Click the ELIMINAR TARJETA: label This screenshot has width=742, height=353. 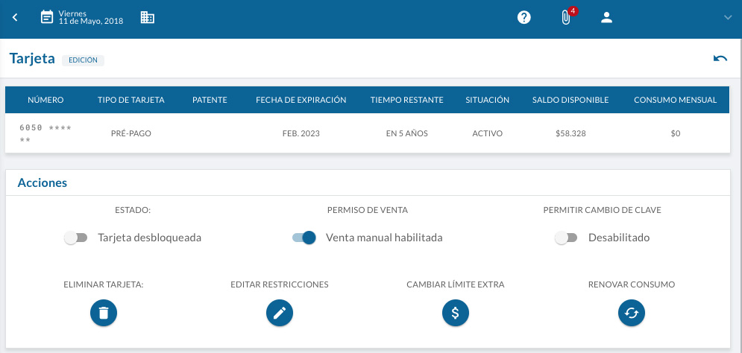coord(104,284)
